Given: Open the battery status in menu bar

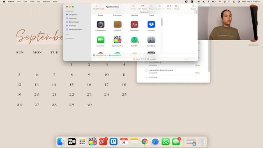Looking at the screenshot, I should pos(214,2).
